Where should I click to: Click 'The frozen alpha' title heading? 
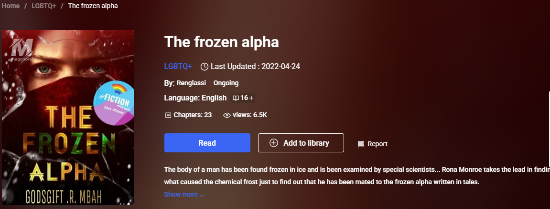[221, 42]
